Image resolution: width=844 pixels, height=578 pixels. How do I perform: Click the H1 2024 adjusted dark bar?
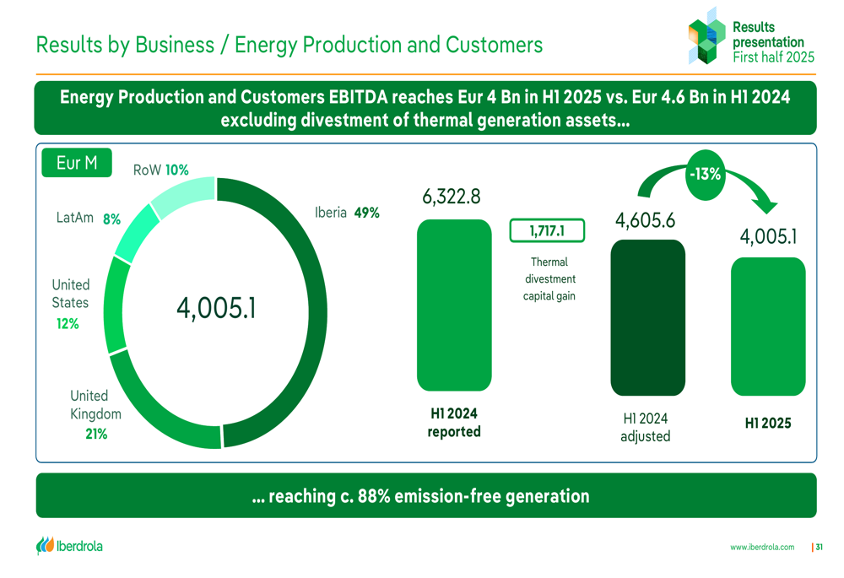tap(647, 317)
